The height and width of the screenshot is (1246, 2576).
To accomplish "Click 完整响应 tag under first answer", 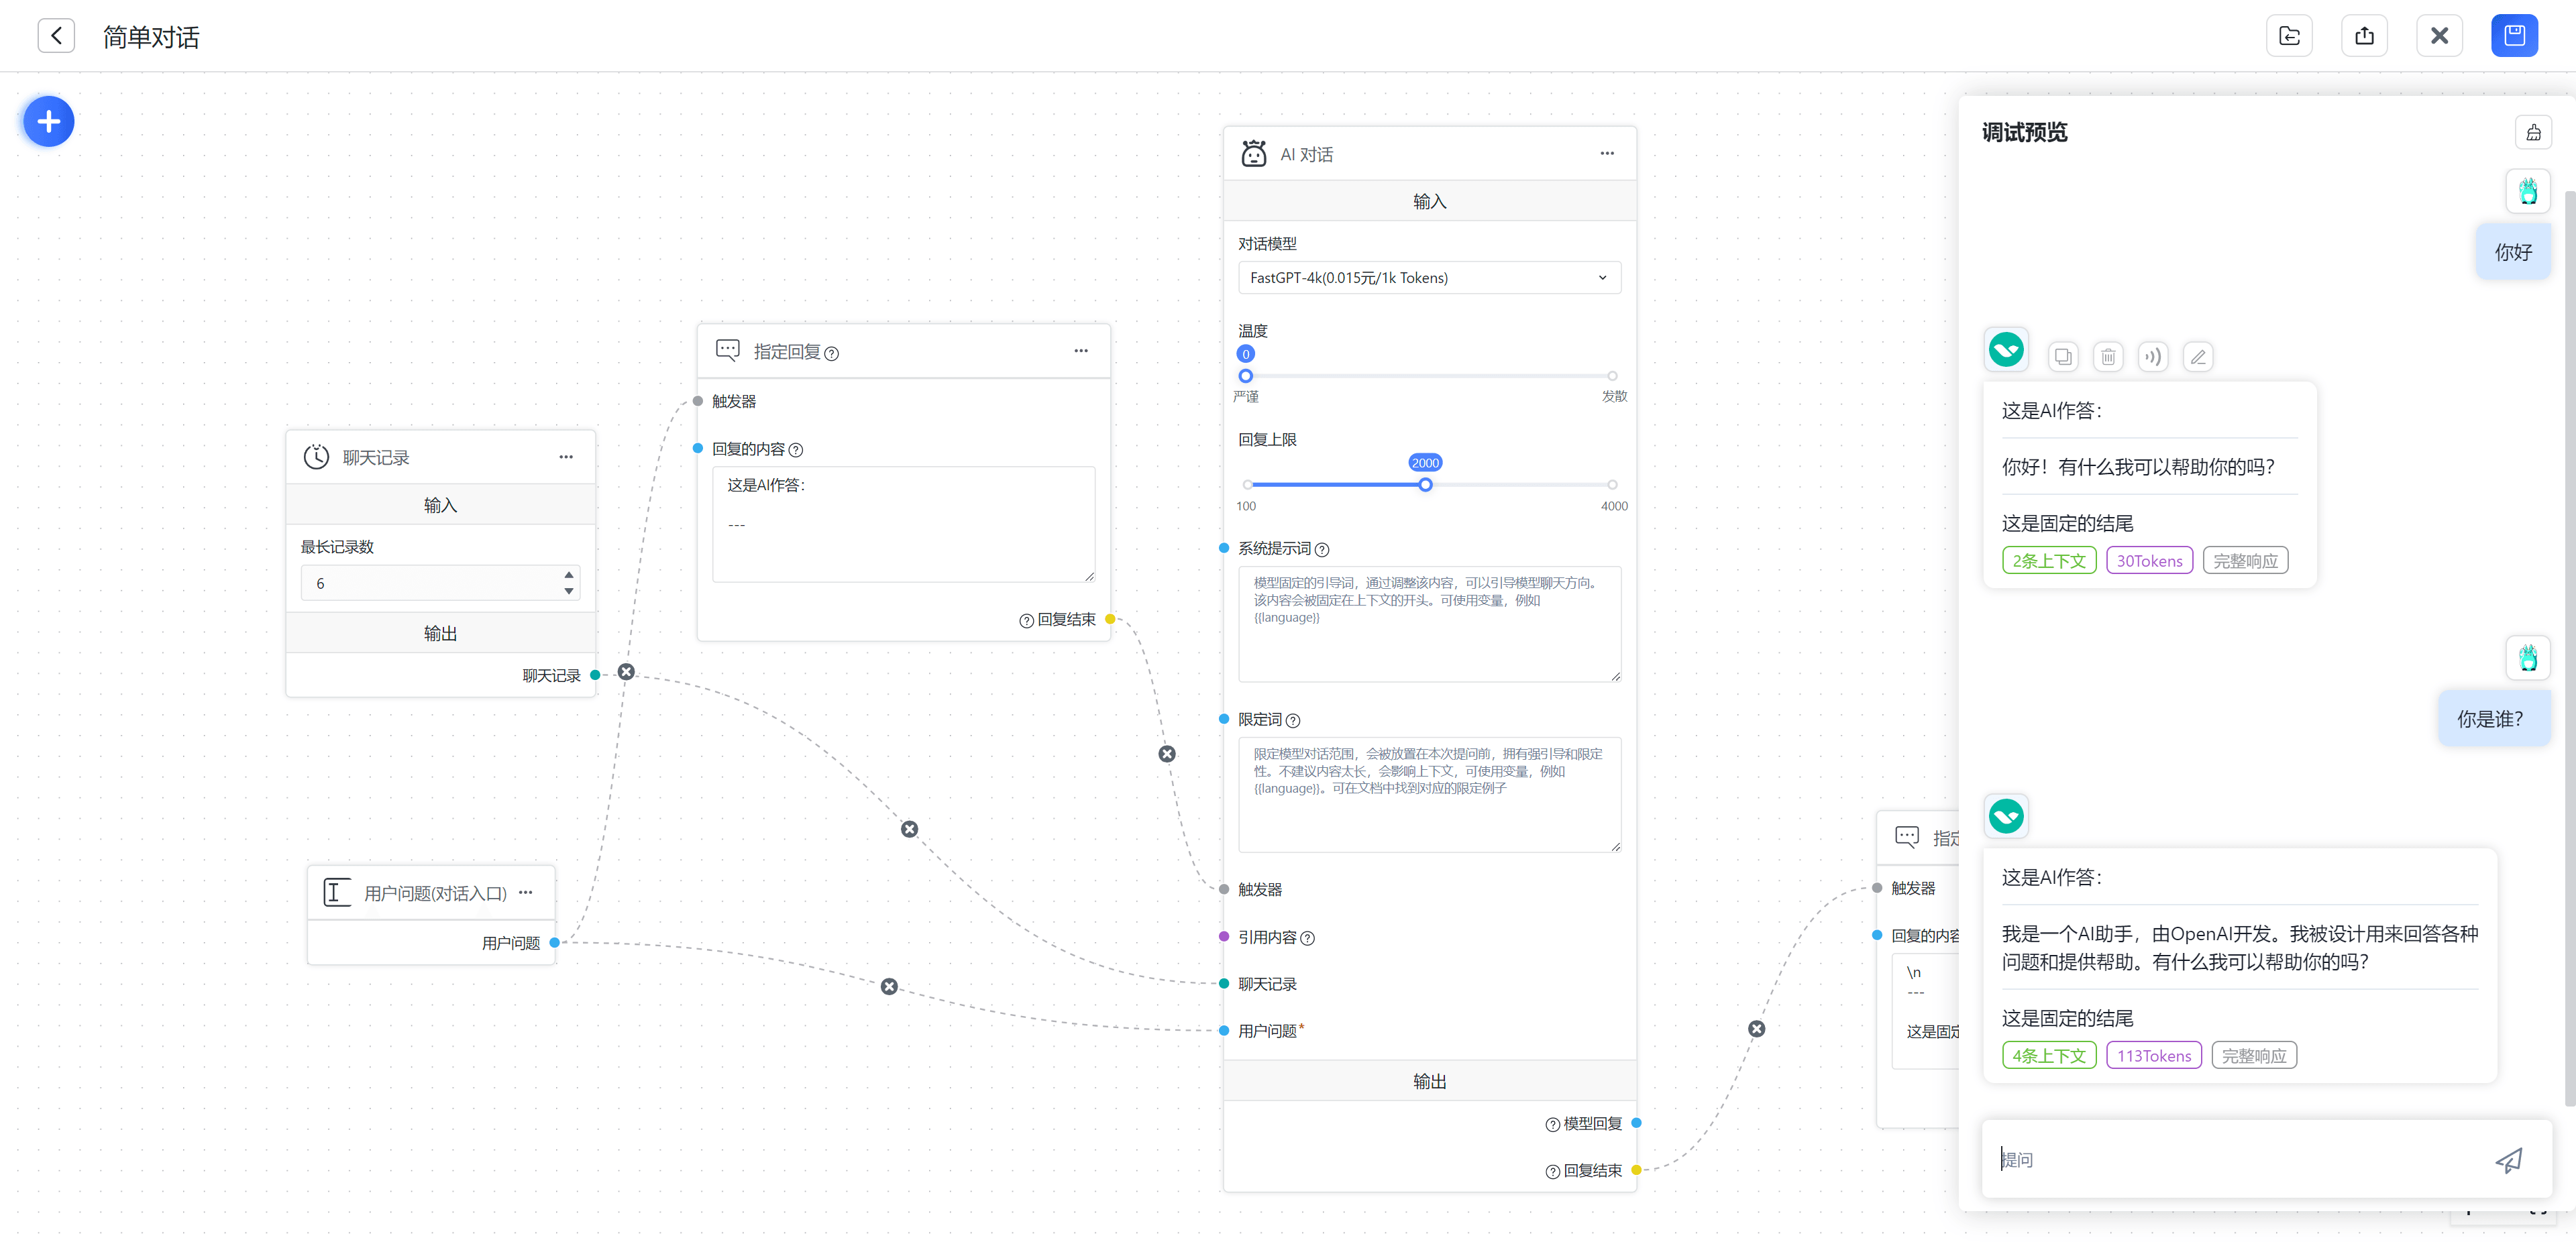I will [2245, 561].
